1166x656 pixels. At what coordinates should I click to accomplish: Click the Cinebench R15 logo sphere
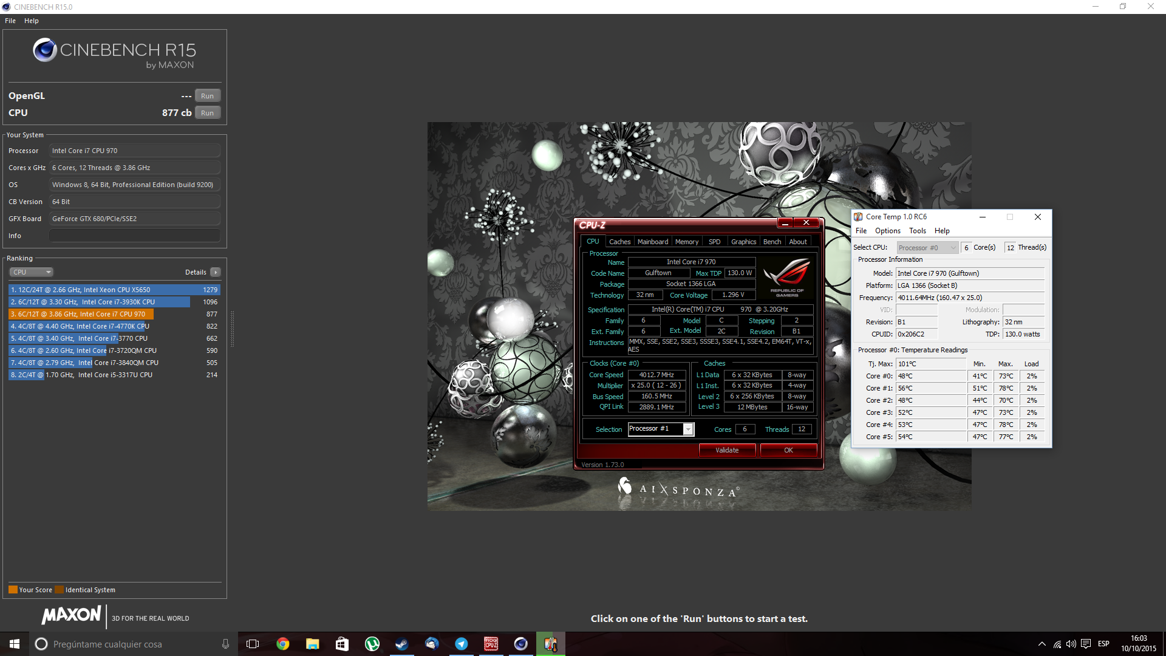coord(45,50)
